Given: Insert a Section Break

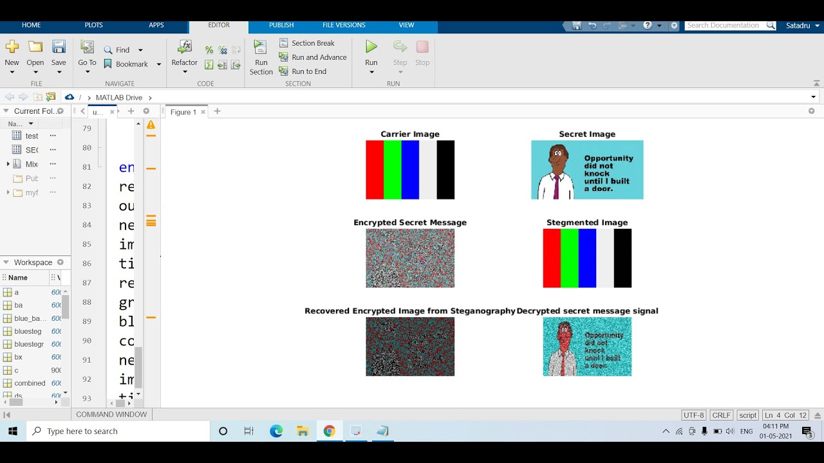Looking at the screenshot, I should 307,43.
